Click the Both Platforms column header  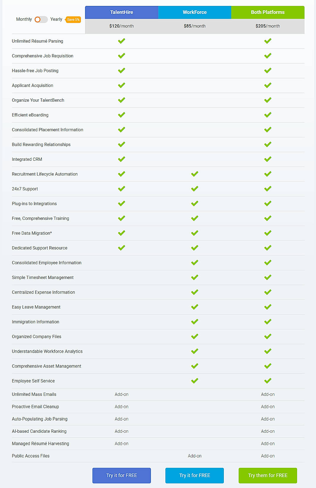point(268,12)
